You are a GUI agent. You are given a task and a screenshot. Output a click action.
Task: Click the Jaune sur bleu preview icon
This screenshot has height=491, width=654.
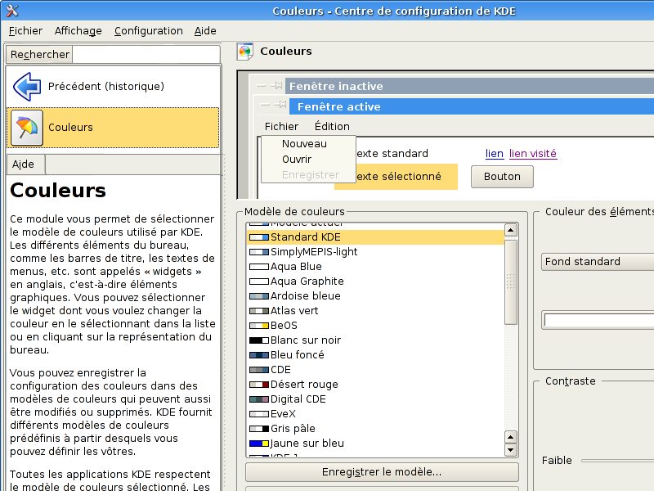259,444
